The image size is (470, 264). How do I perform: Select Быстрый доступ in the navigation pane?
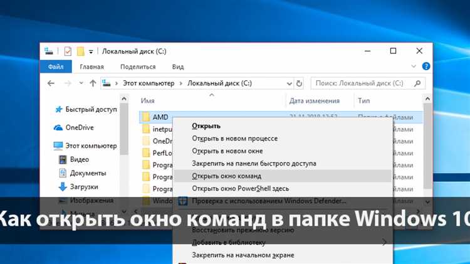click(x=91, y=109)
